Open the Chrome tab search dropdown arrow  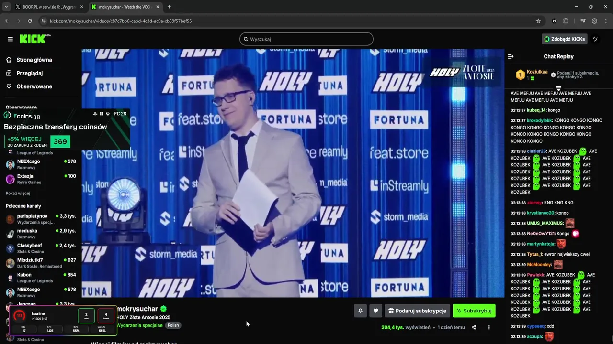click(6, 7)
